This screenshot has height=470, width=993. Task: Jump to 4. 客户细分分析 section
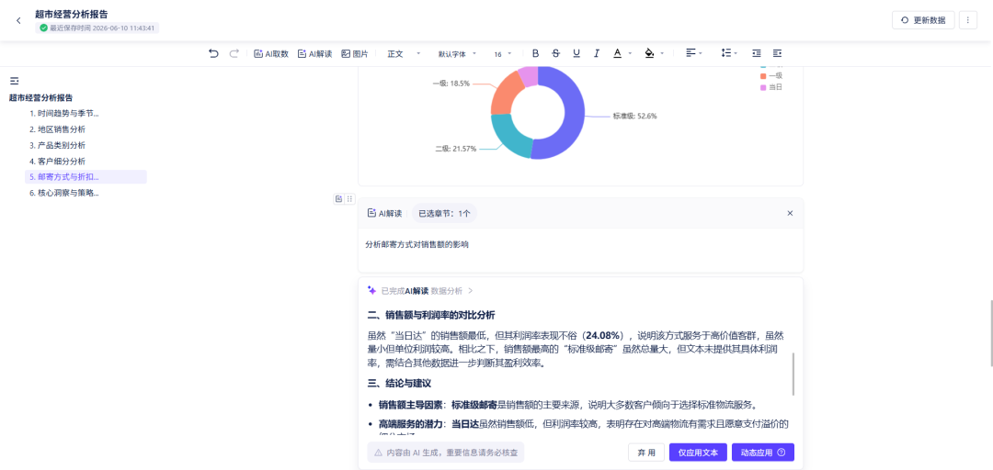[57, 161]
